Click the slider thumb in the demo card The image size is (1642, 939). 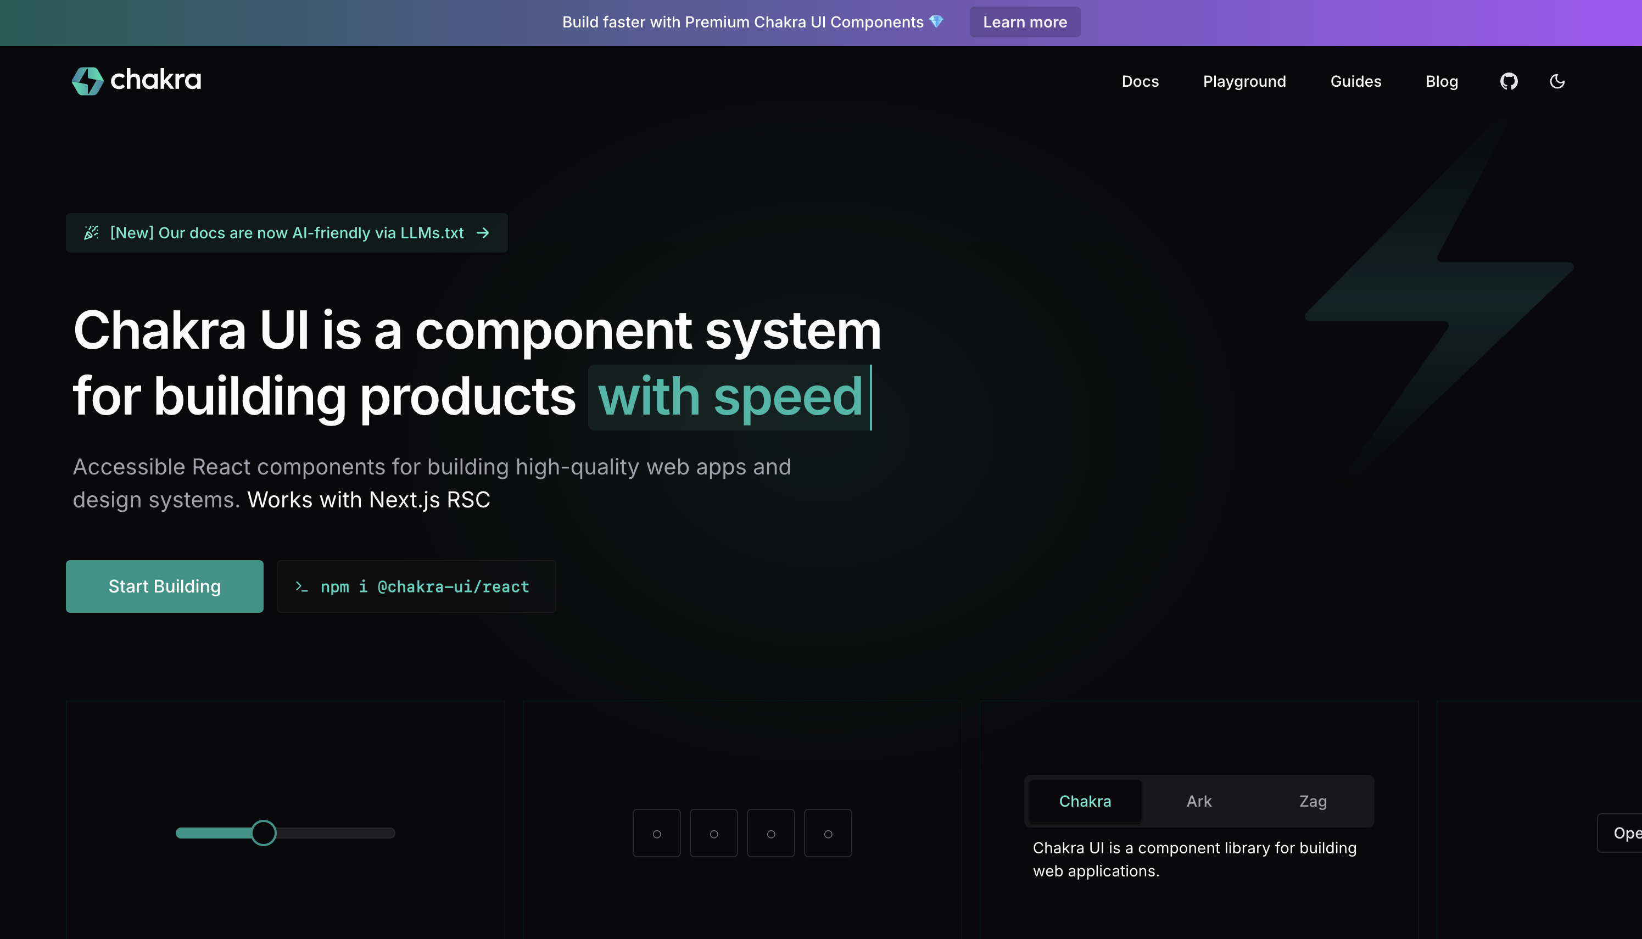click(x=263, y=832)
